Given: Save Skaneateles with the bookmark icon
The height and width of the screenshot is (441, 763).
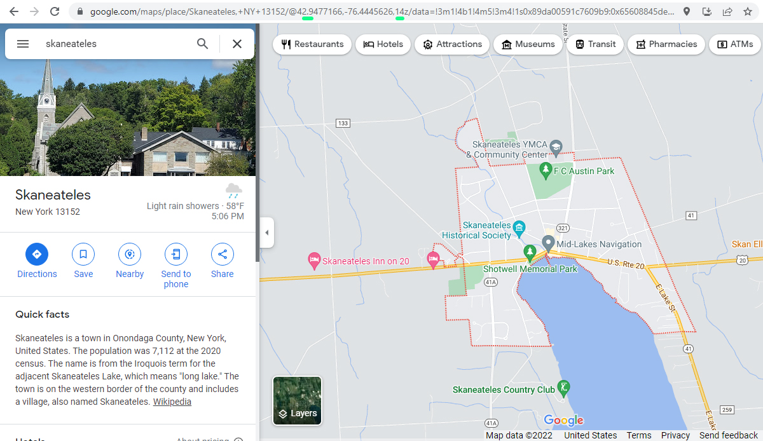Looking at the screenshot, I should (83, 255).
